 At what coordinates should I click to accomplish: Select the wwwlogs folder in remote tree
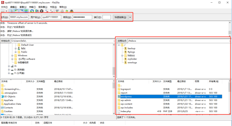[x=132, y=63]
